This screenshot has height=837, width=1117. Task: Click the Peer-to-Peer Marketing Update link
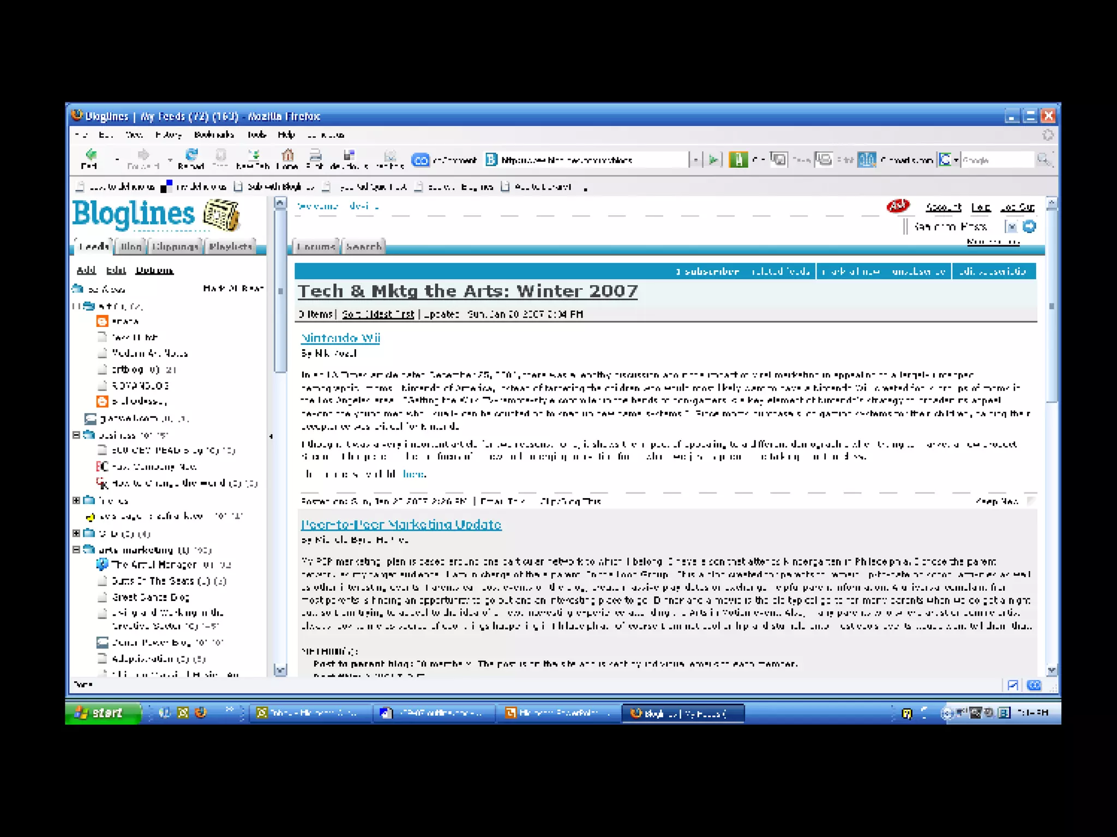(x=401, y=525)
